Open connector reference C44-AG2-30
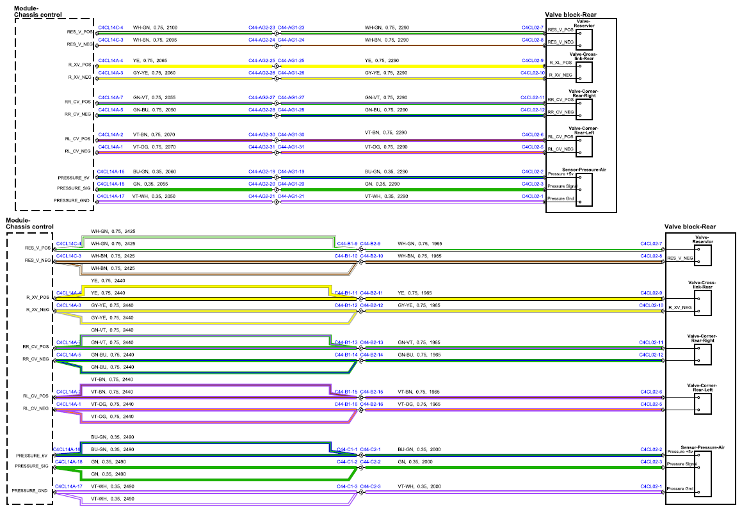Screen dimensions: 742x512 (262, 135)
